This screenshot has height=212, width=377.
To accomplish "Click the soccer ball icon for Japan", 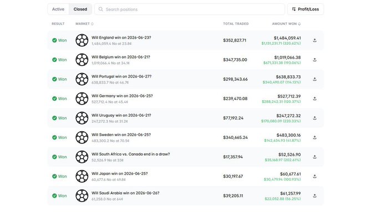I will 81,177.
